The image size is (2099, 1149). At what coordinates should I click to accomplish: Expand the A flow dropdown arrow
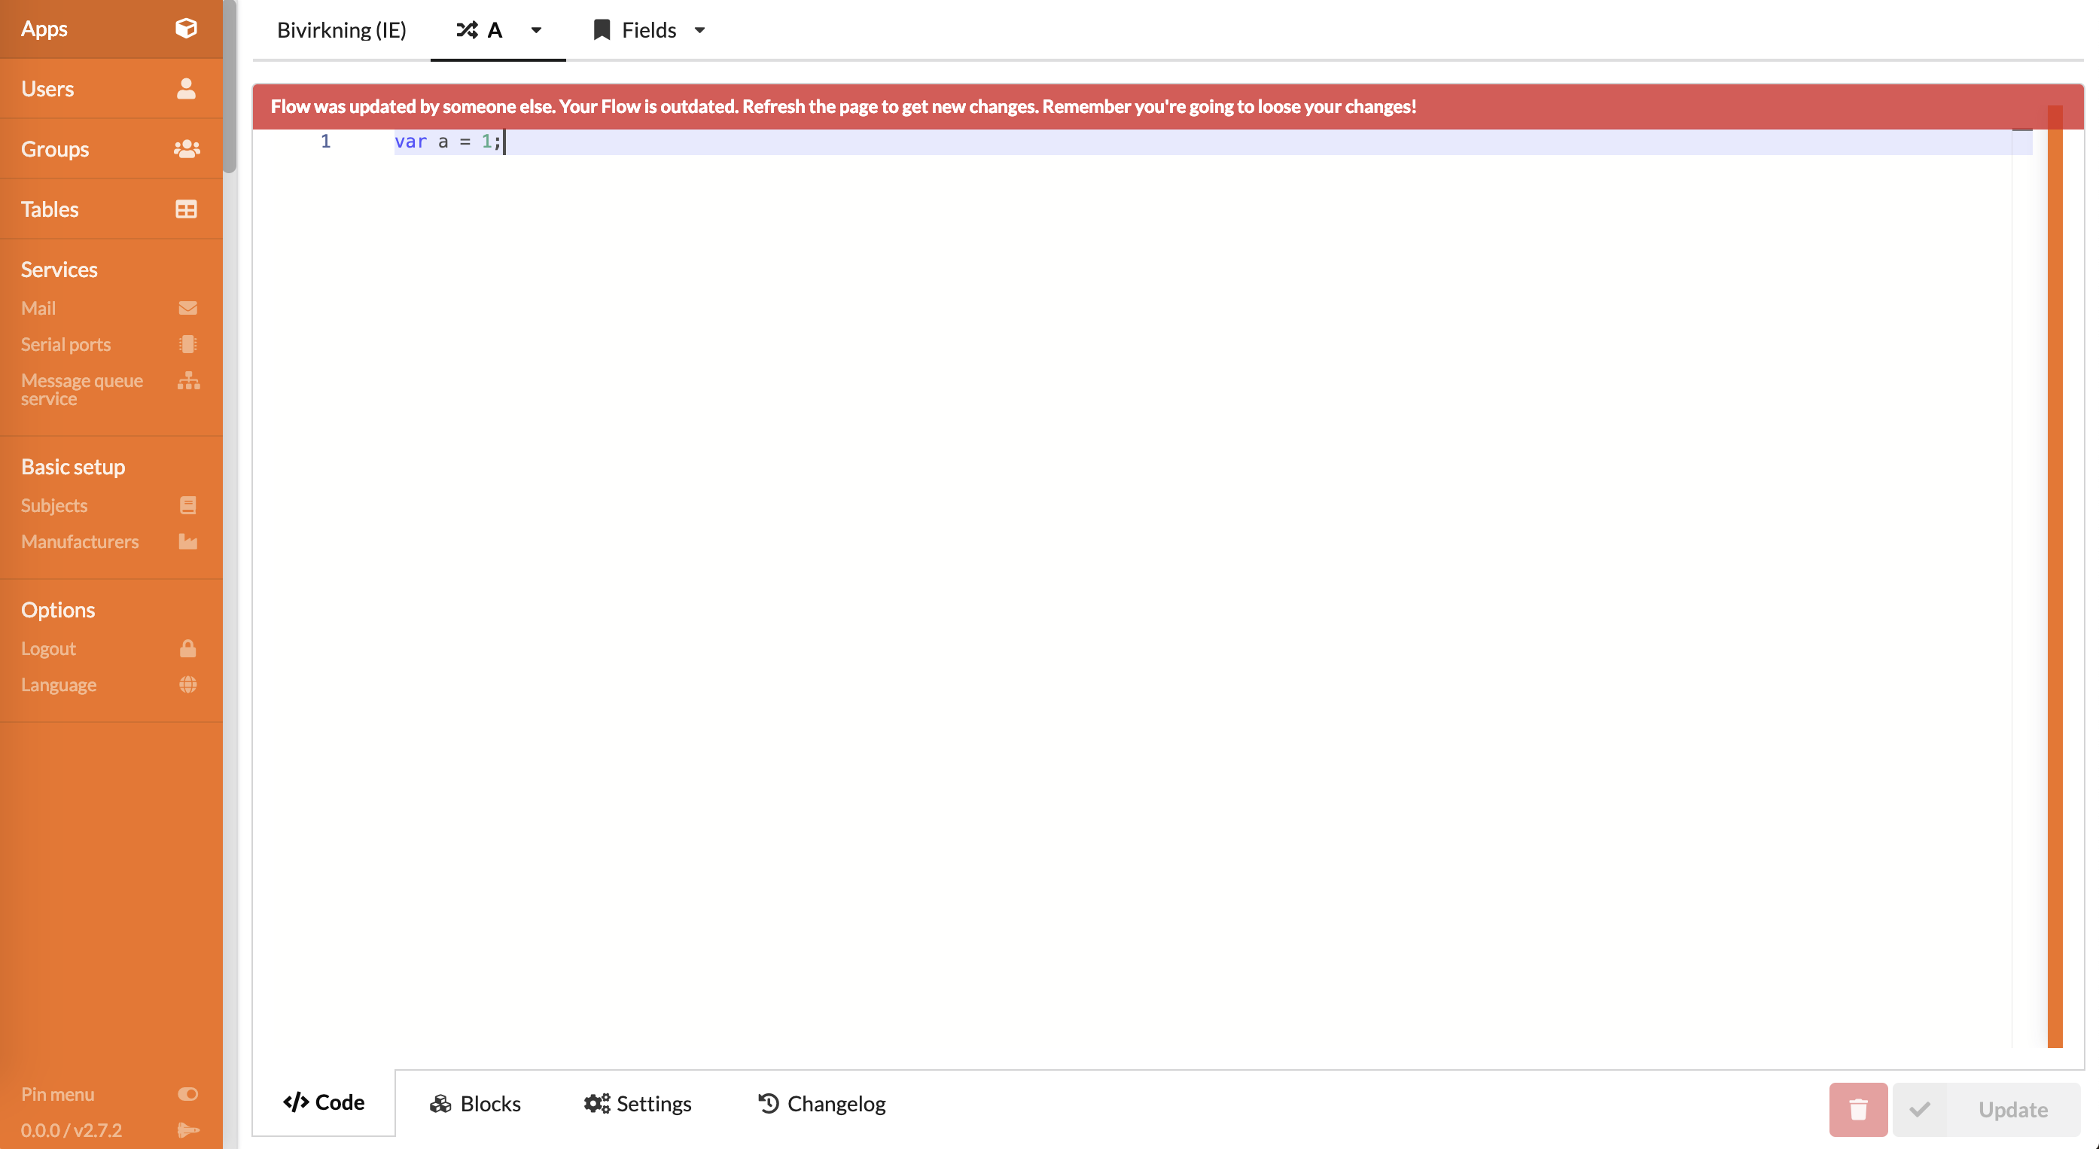click(536, 30)
